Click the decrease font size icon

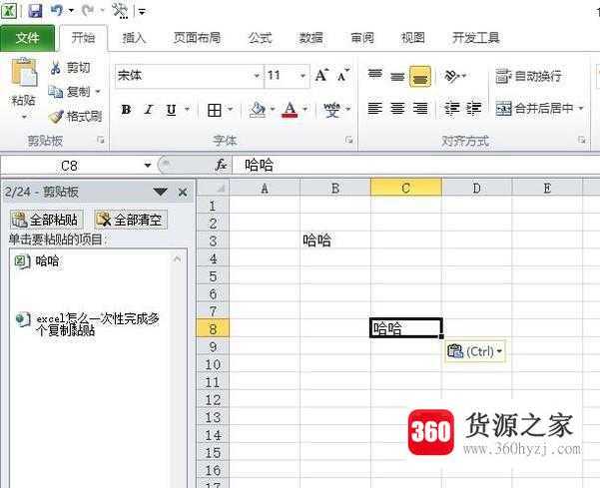(343, 75)
